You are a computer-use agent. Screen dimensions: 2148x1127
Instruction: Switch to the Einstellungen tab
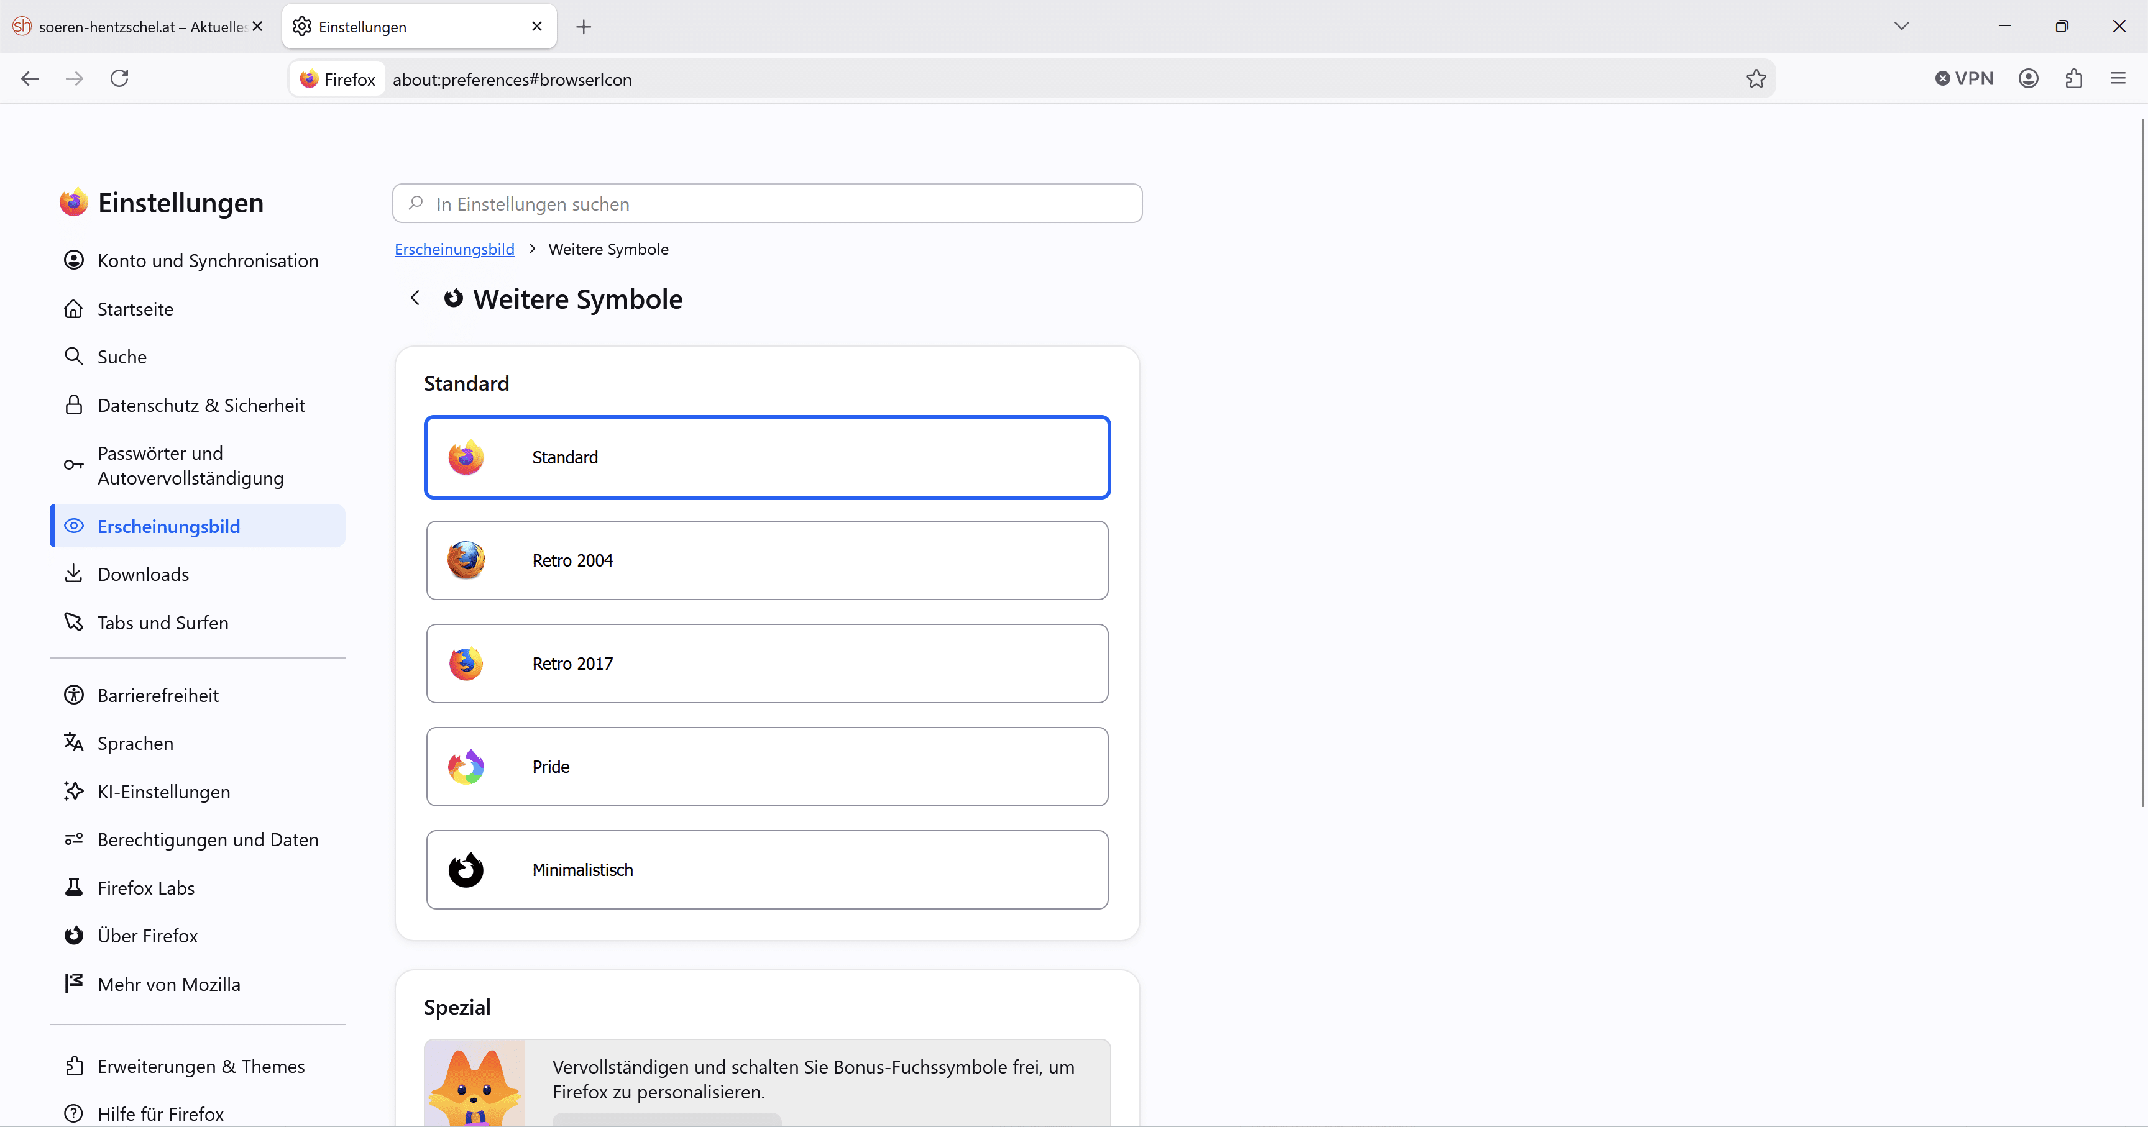pos(420,27)
